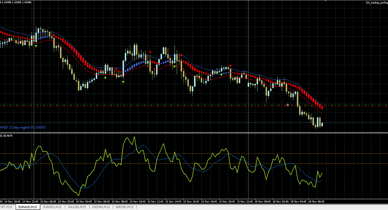Viewport: 388px width, 210px height.
Task: Switch to the EURNZD,M15 chart tab
Action: click(x=52, y=207)
